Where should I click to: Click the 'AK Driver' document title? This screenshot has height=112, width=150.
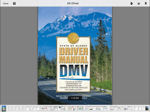73,3
